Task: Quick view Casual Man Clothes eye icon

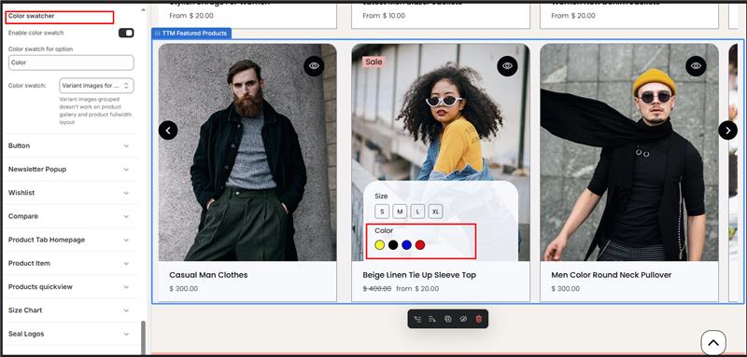Action: click(x=314, y=66)
